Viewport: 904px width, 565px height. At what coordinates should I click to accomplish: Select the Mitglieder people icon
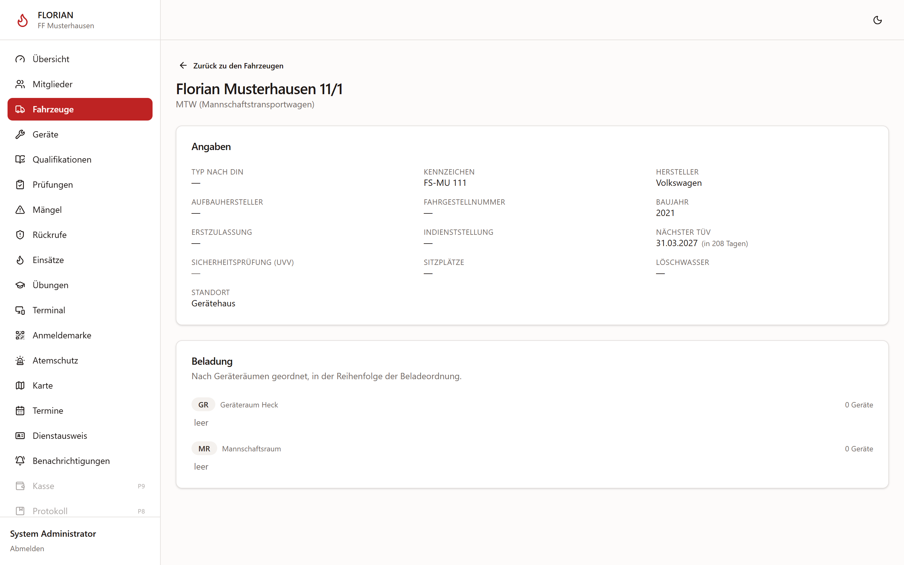coord(20,84)
